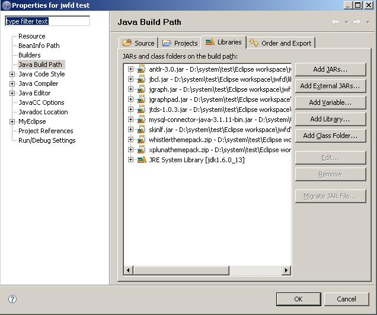Click the back navigation arrow icon
Viewport: 377px width, 315px height.
click(x=336, y=22)
